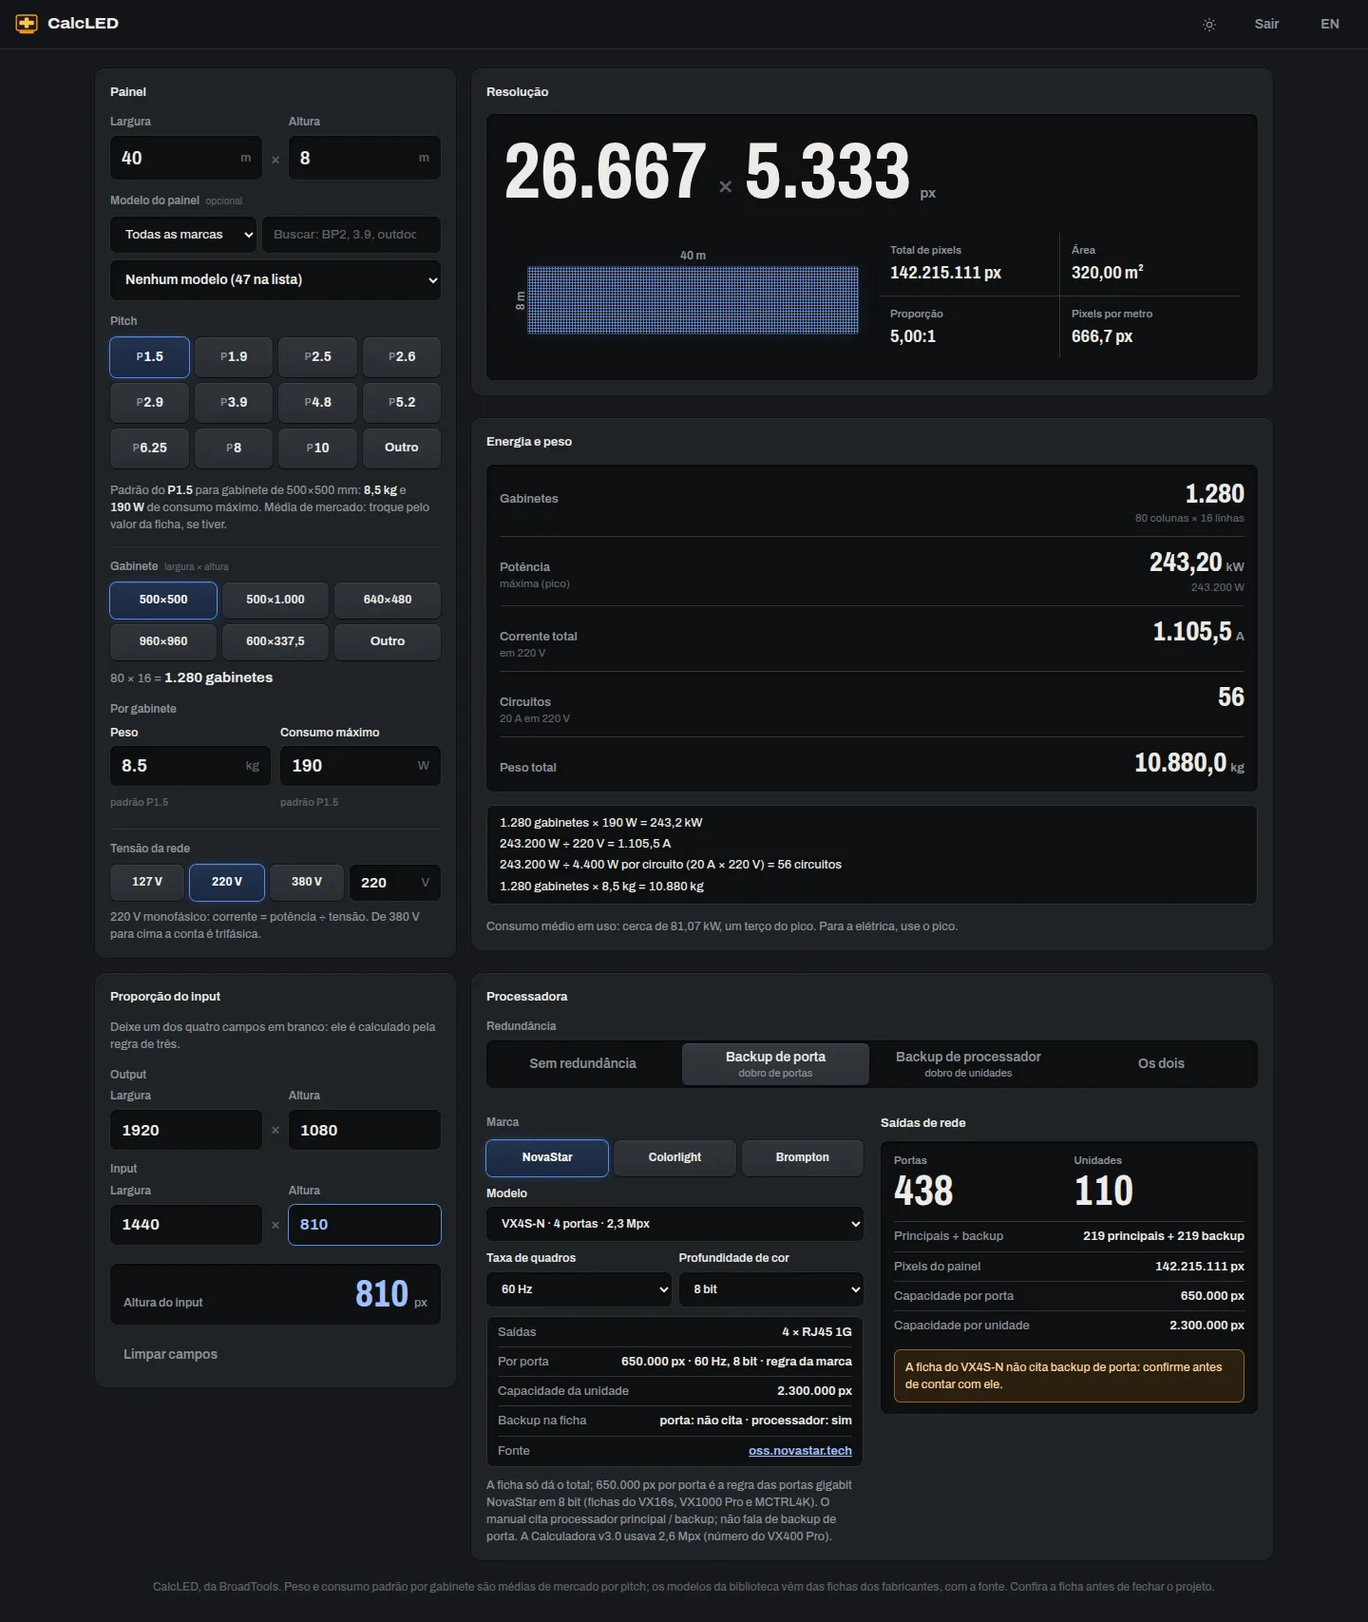Viewport: 1368px width, 1622px height.
Task: Select the 500×1.000 cabinet size
Action: [x=275, y=601]
